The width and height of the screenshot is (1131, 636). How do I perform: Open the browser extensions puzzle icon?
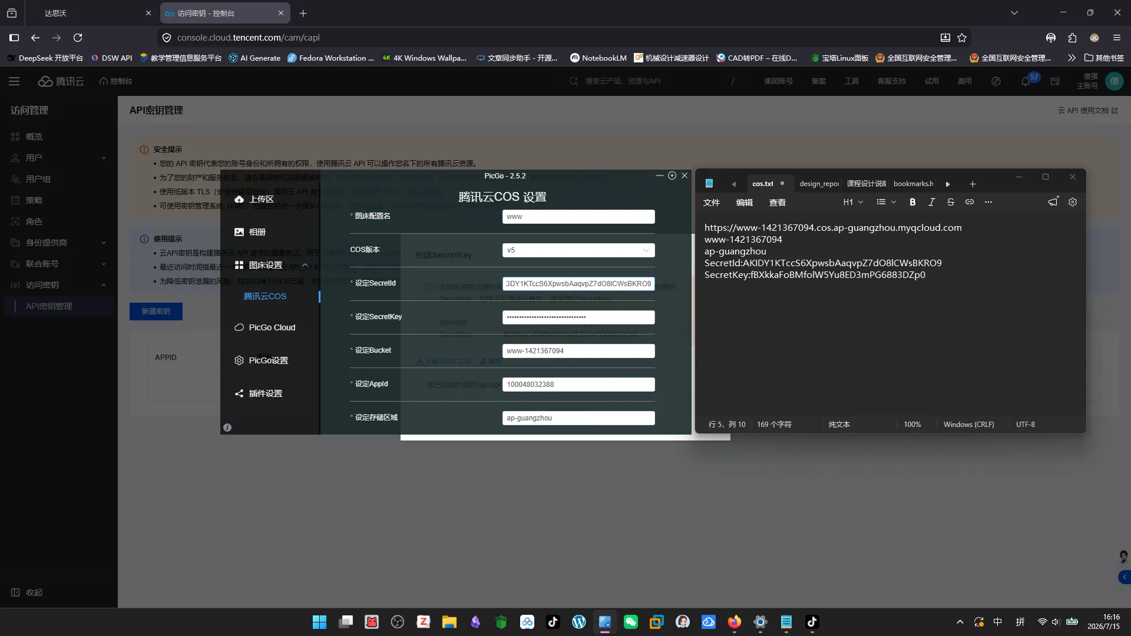(1072, 38)
